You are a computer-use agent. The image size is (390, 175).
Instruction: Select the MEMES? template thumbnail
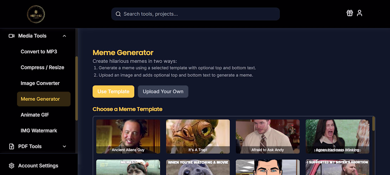click(128, 167)
